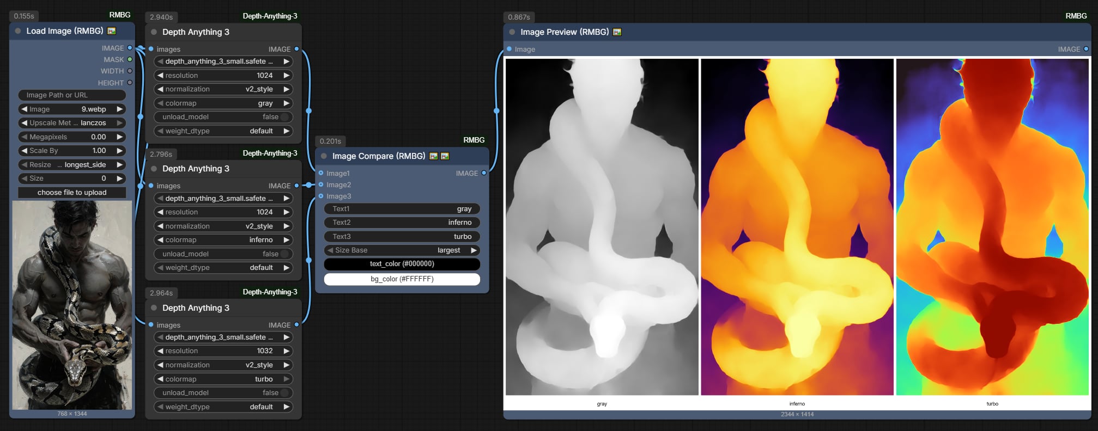Click the right arrow on the Image 9.webp selector
This screenshot has width=1098, height=431.
[119, 109]
